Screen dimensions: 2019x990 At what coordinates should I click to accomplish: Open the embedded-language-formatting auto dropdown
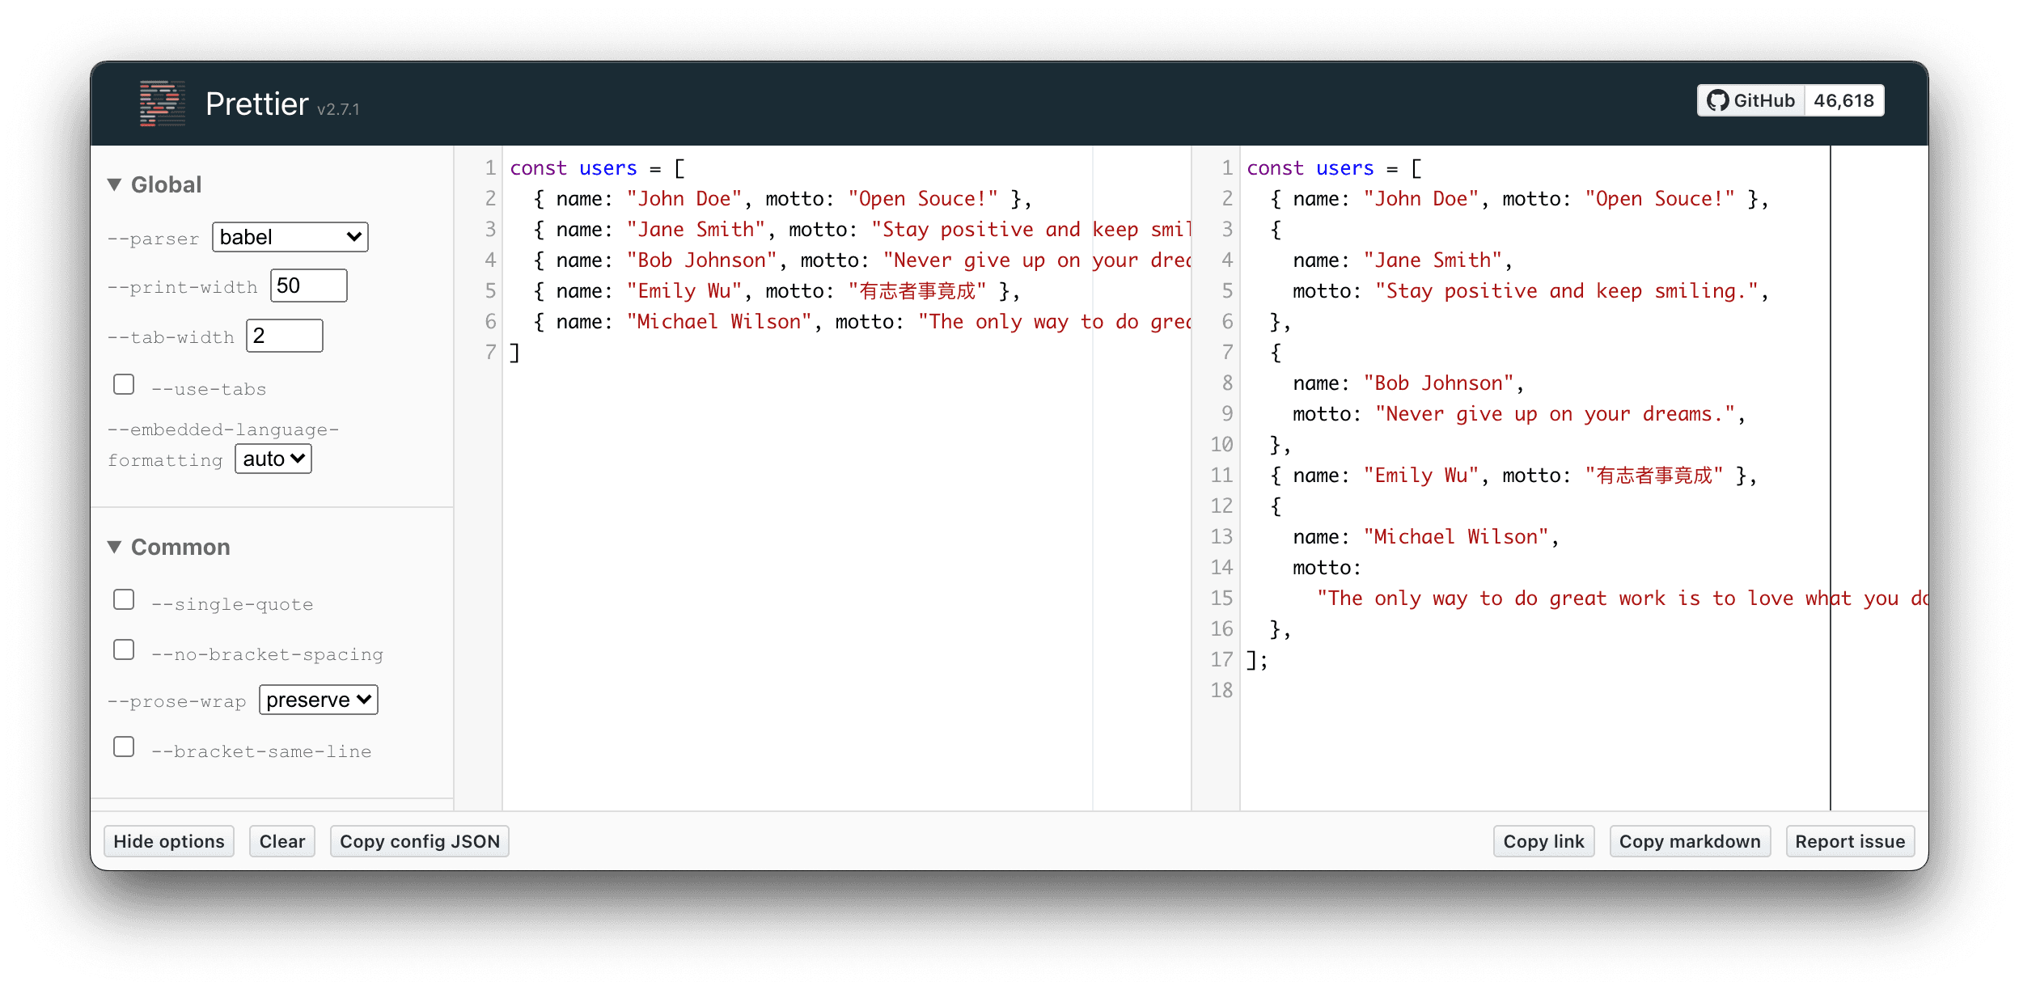[x=273, y=459]
